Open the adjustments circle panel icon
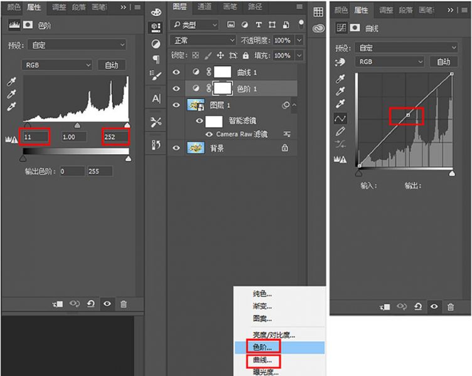This screenshot has height=376, width=472. pyautogui.click(x=156, y=44)
